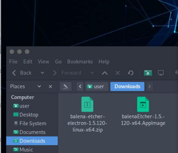Select the balenaEtcher AppImage file icon
This screenshot has width=178, height=153.
coord(143,104)
